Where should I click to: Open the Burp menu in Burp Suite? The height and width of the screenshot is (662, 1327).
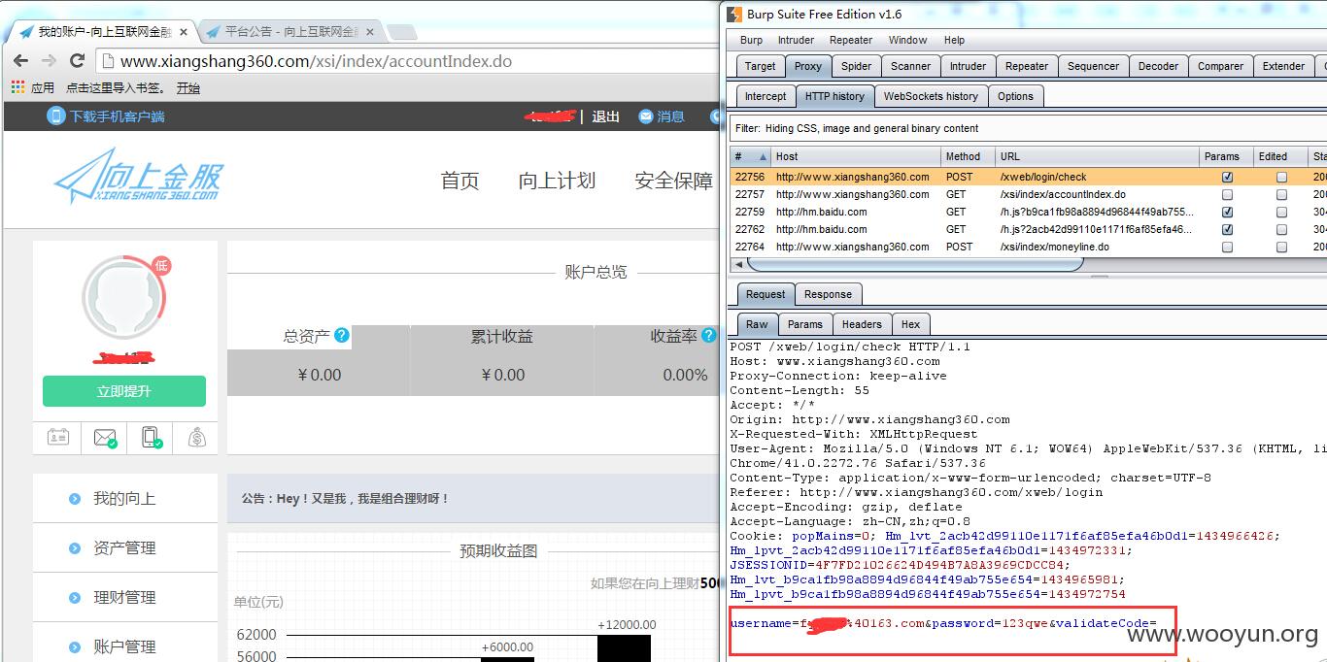(x=751, y=40)
